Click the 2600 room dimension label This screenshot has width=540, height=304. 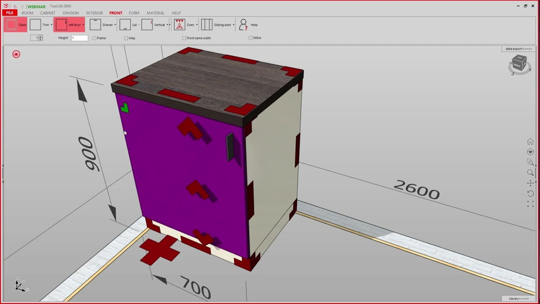click(x=417, y=190)
